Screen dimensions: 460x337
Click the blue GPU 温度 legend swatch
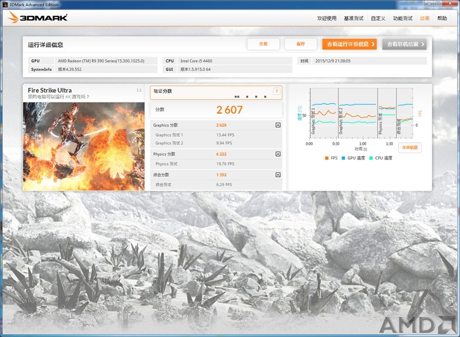click(343, 158)
